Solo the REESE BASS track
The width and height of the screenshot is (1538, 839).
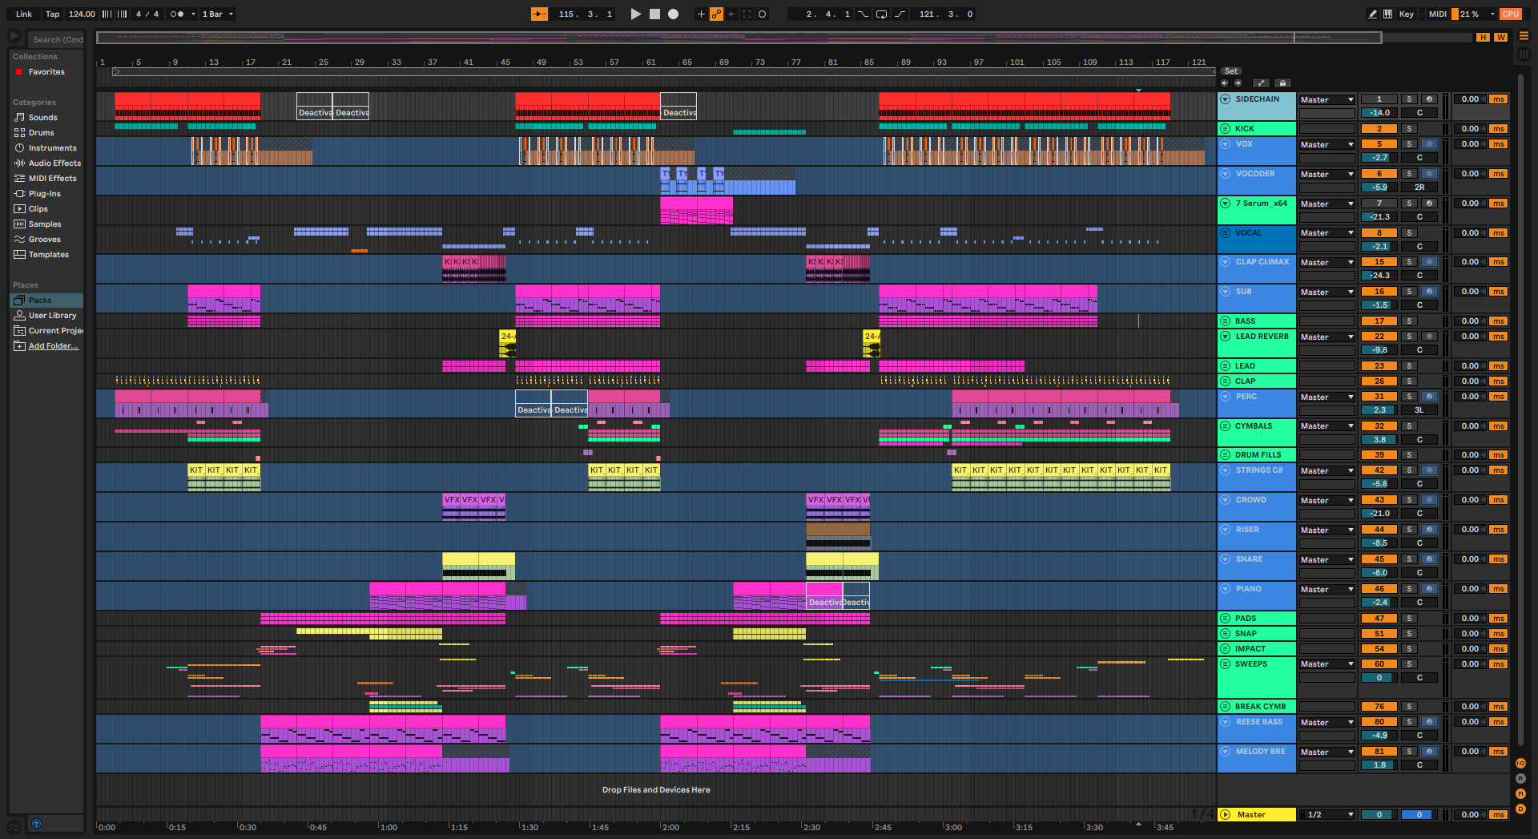click(1409, 722)
